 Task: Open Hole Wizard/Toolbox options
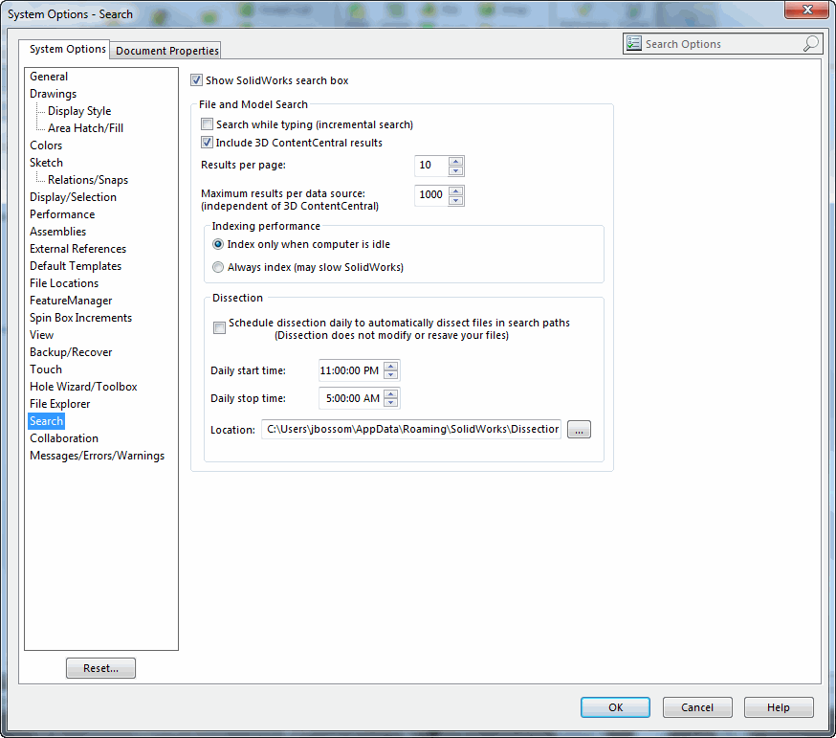coord(83,387)
